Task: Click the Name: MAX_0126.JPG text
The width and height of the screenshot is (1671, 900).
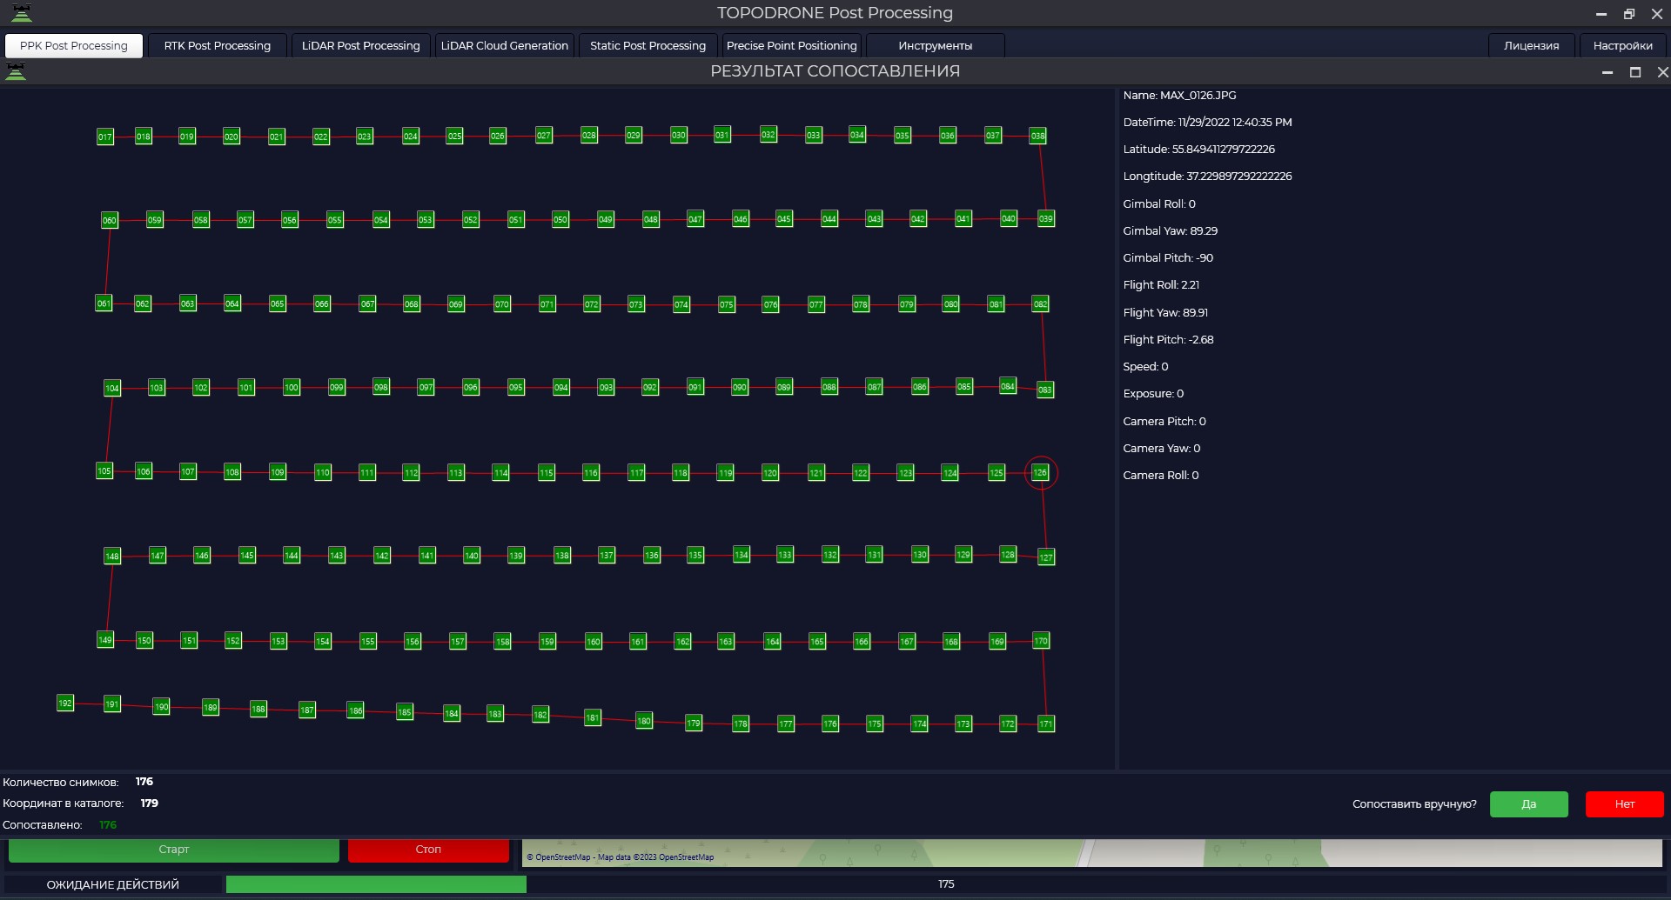Action: click(x=1179, y=96)
